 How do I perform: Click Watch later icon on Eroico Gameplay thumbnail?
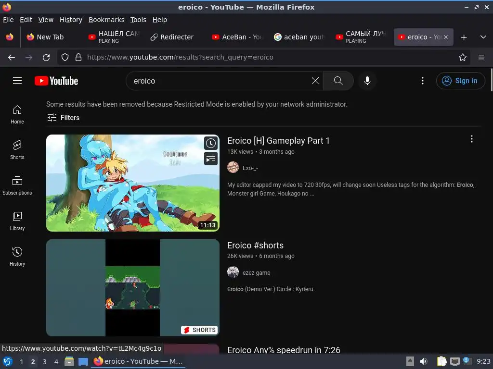(211, 143)
